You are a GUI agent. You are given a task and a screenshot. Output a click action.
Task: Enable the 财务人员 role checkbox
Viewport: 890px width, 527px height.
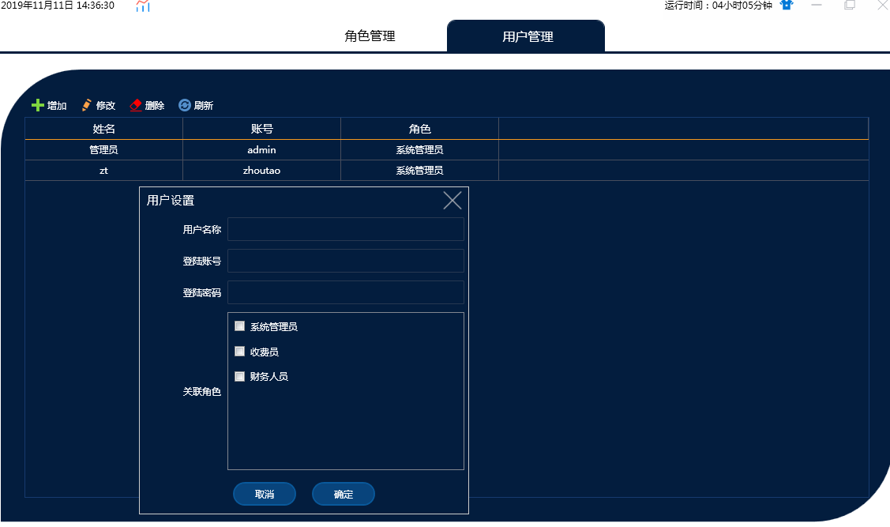pos(239,377)
